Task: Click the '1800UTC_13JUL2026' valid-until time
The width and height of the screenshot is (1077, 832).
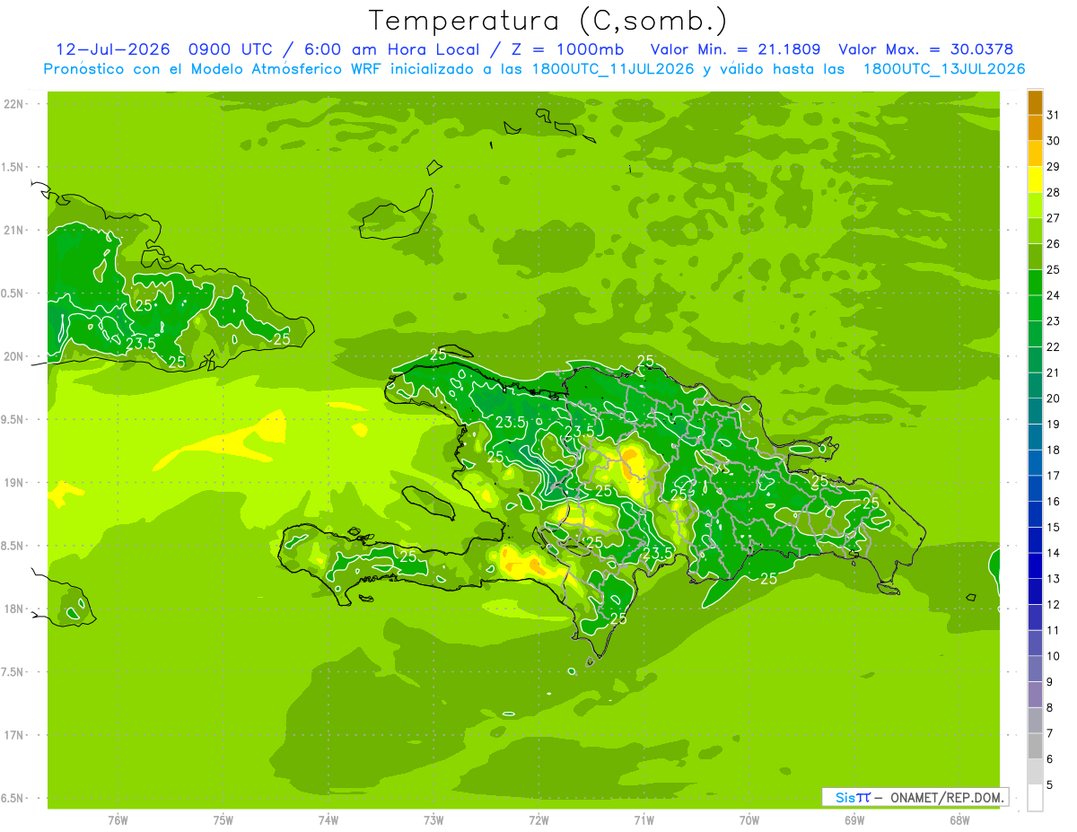Action: tap(944, 68)
